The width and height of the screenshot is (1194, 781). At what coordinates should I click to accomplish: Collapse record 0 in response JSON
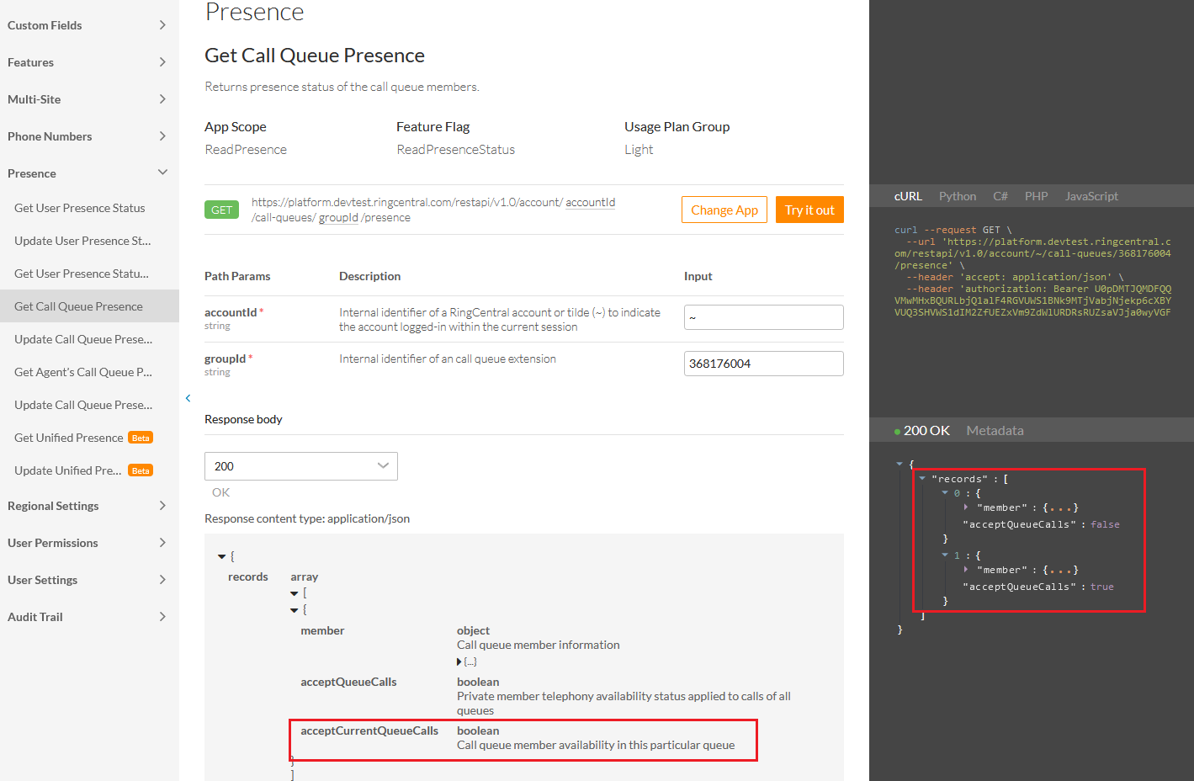tap(945, 493)
